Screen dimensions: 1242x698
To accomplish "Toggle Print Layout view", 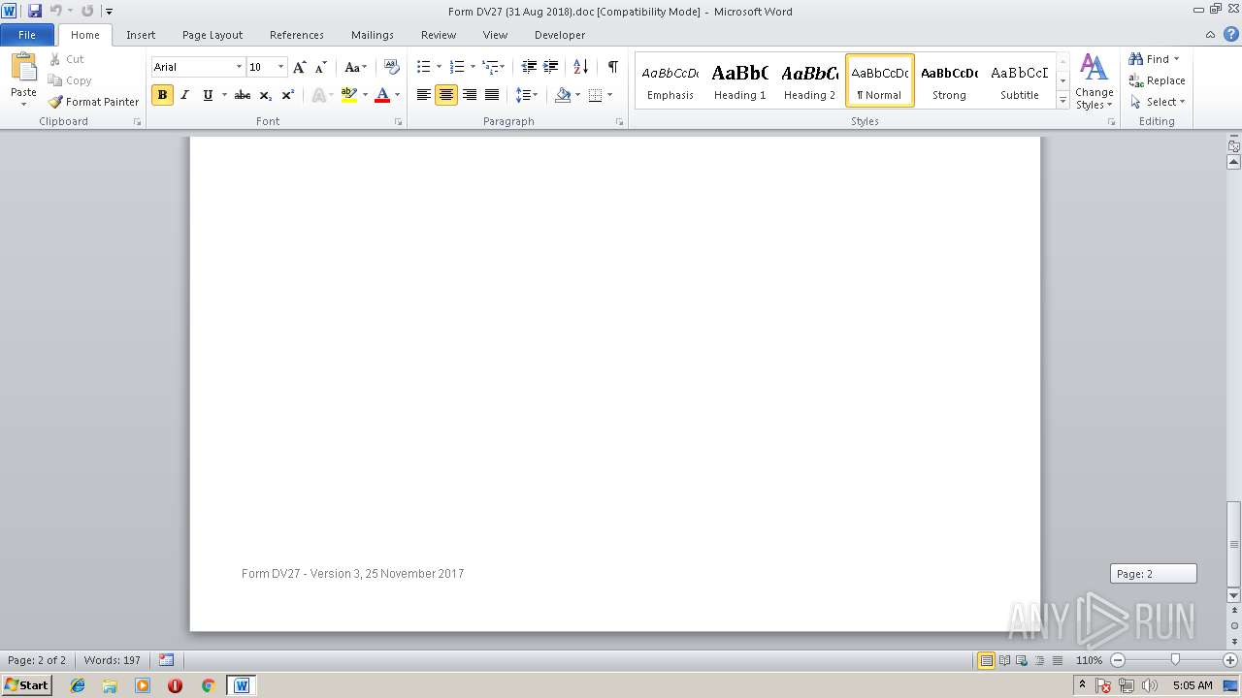I will point(986,660).
